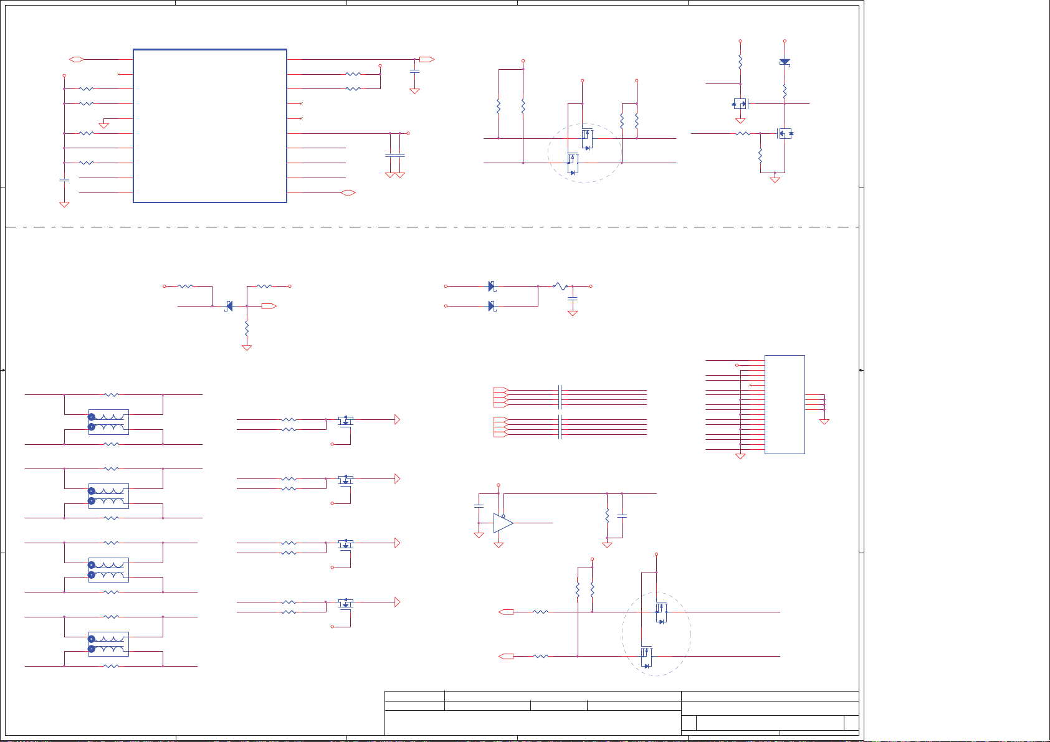Click the bottom dashed-circle dual MOSFET group

click(x=656, y=634)
